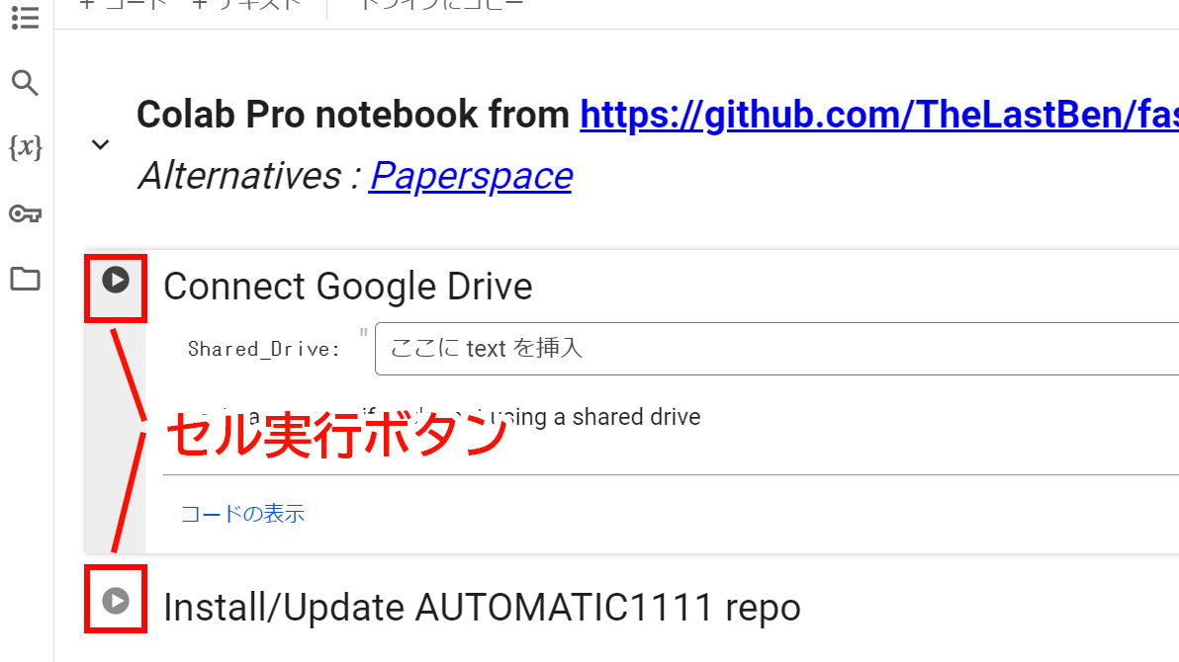Click the Shared_Drive field label
The width and height of the screenshot is (1179, 662).
coord(264,349)
